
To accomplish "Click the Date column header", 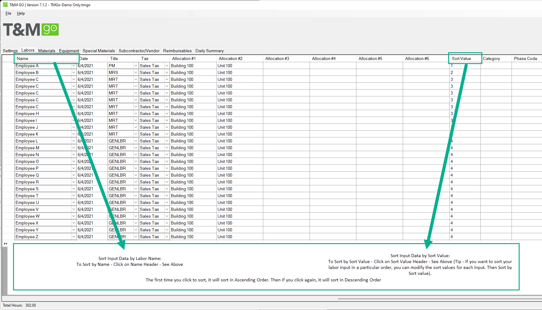I will 92,58.
